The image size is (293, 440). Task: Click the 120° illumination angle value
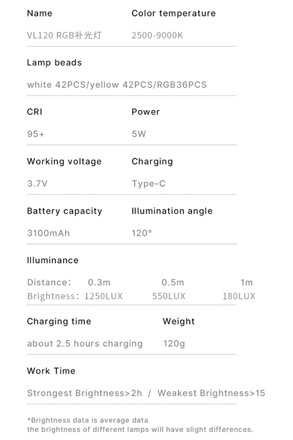142,233
